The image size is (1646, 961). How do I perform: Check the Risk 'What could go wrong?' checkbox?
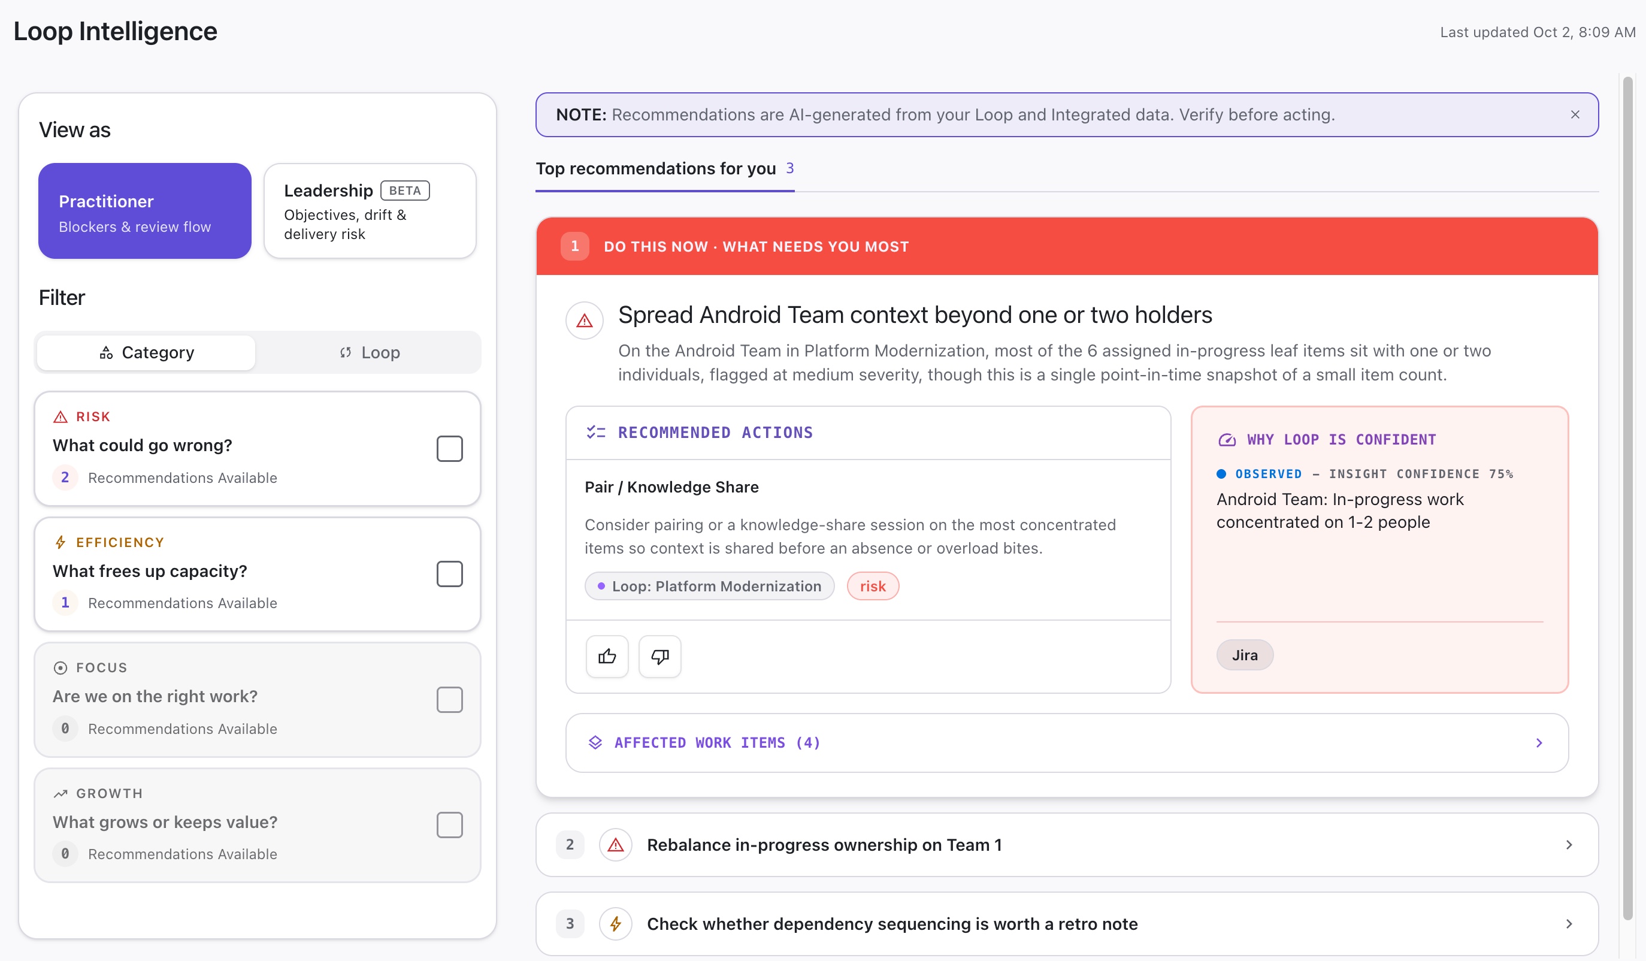[x=449, y=449]
